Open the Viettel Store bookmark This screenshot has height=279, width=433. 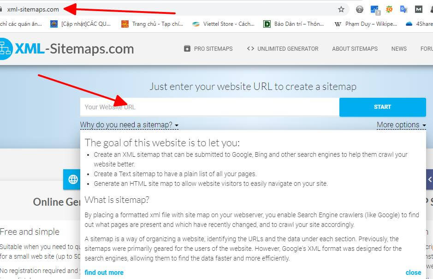click(223, 24)
